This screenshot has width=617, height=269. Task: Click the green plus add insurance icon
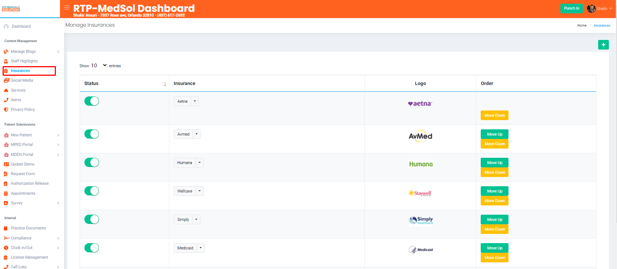coord(603,45)
